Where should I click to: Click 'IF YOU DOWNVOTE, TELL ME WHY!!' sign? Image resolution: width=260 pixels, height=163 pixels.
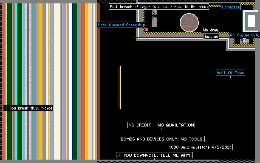pyautogui.click(x=154, y=155)
